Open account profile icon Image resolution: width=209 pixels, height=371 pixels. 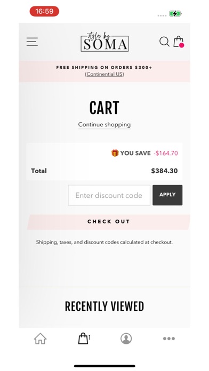[x=126, y=338]
